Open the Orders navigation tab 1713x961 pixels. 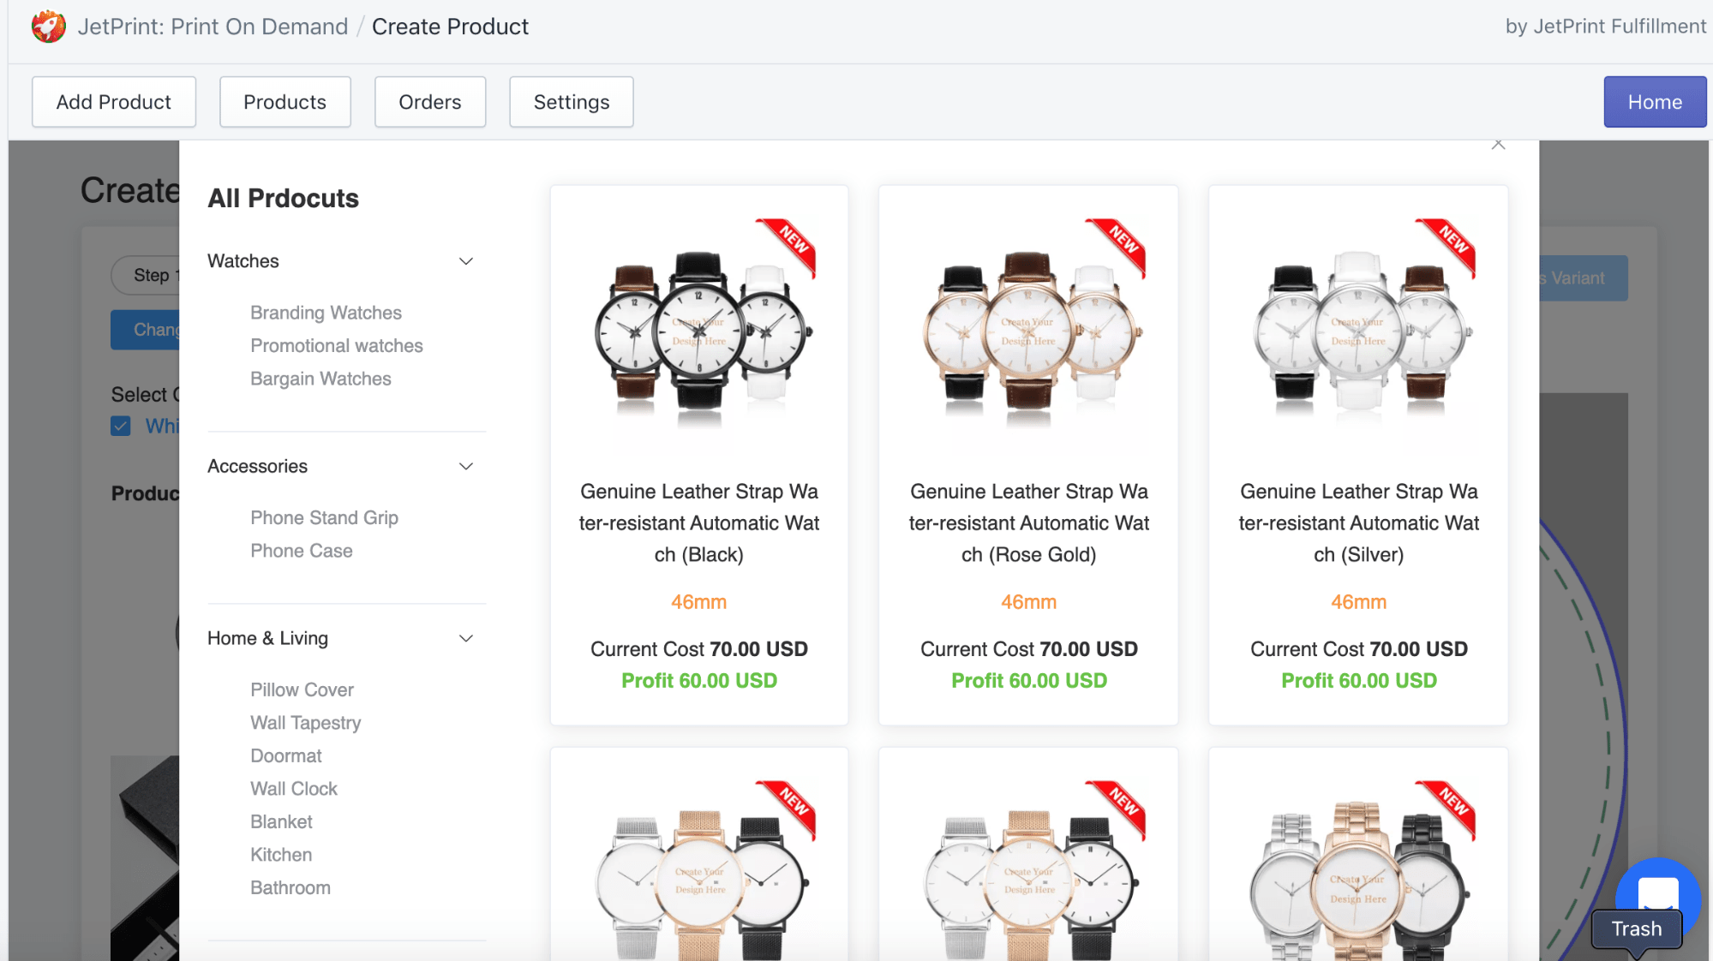pyautogui.click(x=430, y=100)
